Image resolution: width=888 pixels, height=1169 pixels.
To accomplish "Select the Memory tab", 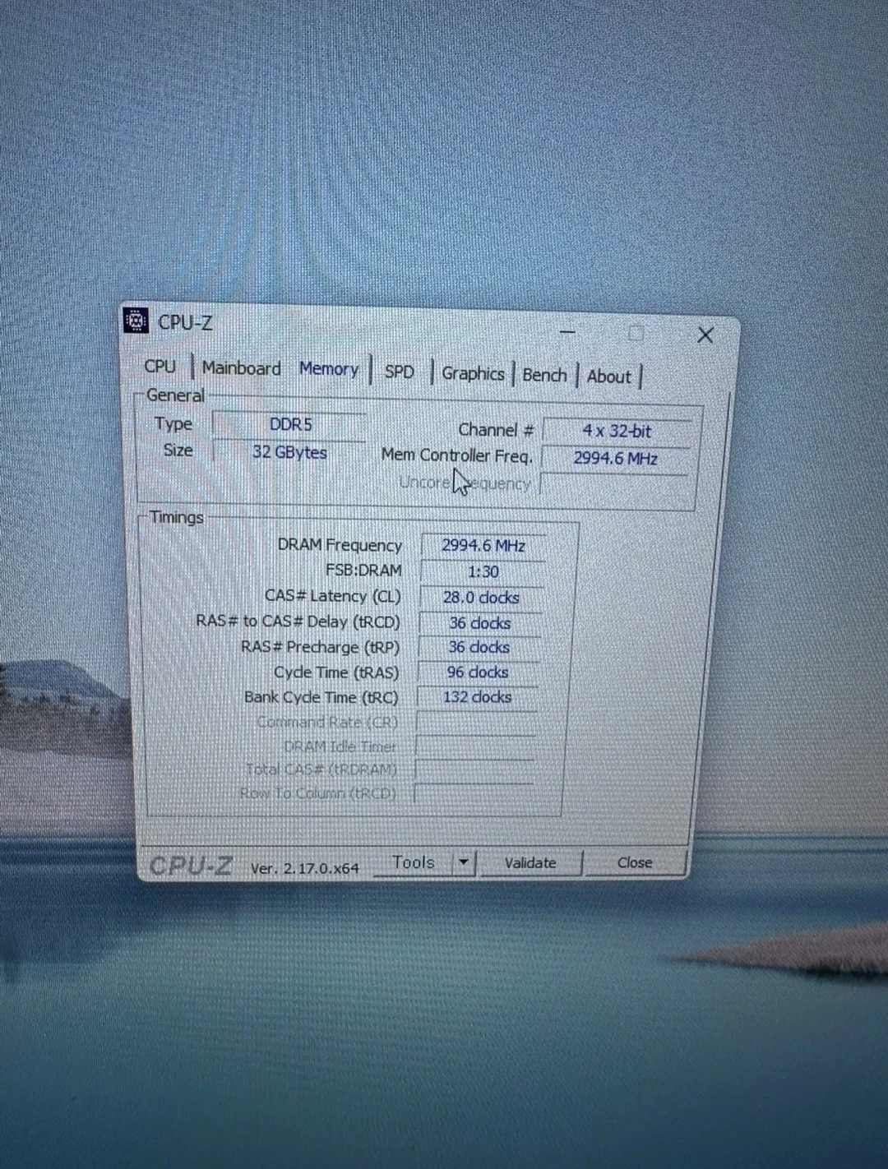I will click(328, 369).
